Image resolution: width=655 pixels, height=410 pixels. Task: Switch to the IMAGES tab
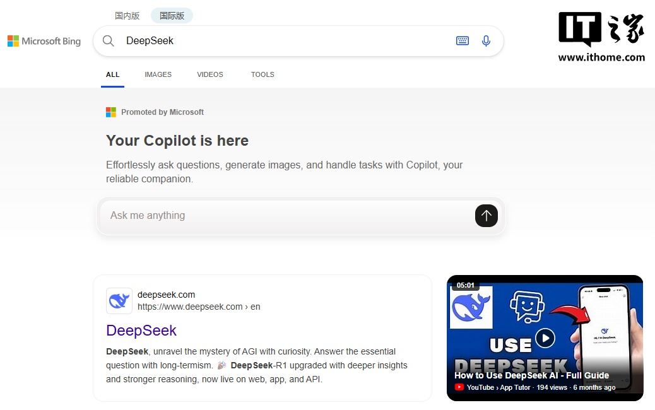158,74
